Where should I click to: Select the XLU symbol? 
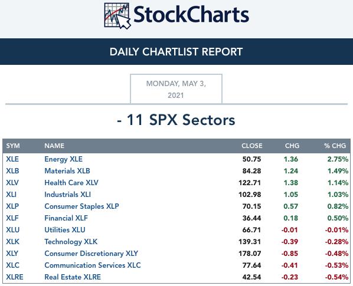[x=13, y=230]
